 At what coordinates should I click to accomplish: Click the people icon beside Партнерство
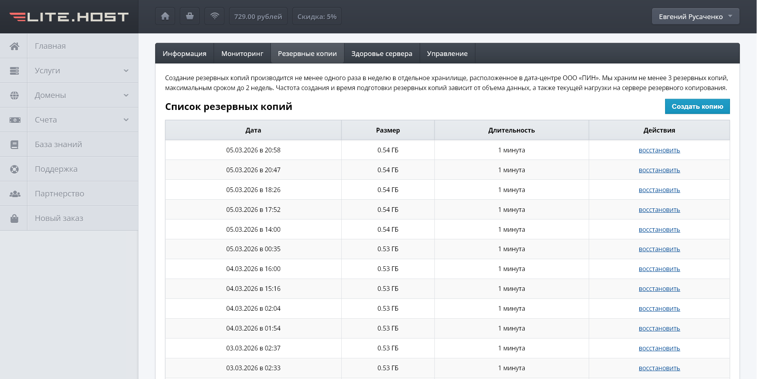[15, 194]
